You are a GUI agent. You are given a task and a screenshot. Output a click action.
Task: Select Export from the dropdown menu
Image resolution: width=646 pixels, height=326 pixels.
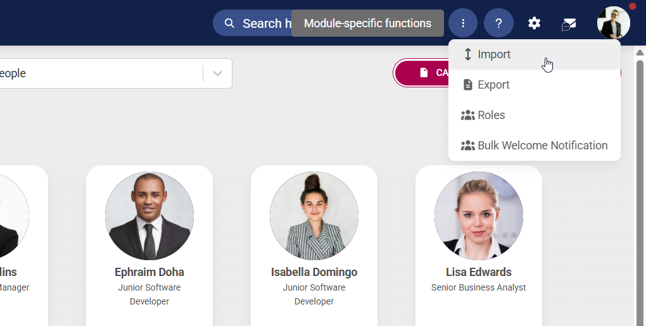tap(535, 85)
